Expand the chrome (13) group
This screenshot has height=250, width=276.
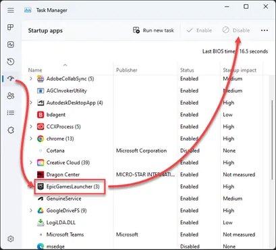(31, 139)
